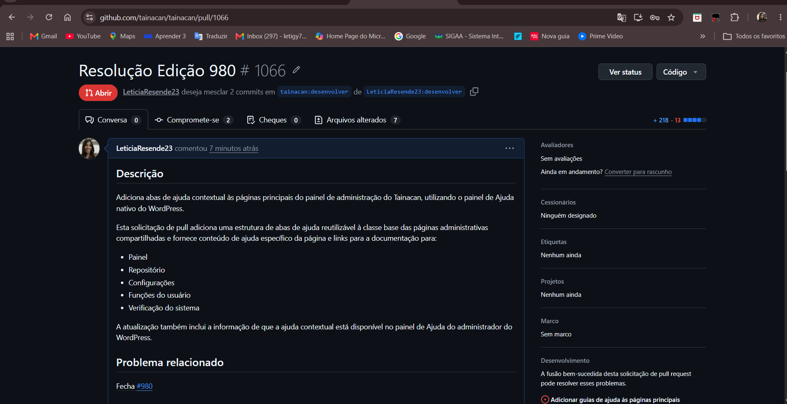Open Todos os favoritos folder
The width and height of the screenshot is (787, 404).
[x=754, y=36]
